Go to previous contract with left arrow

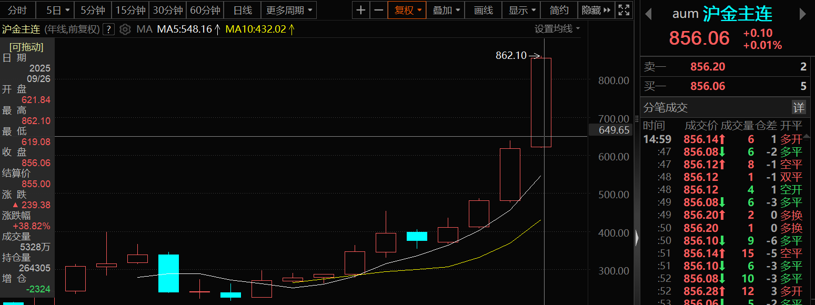(648, 14)
